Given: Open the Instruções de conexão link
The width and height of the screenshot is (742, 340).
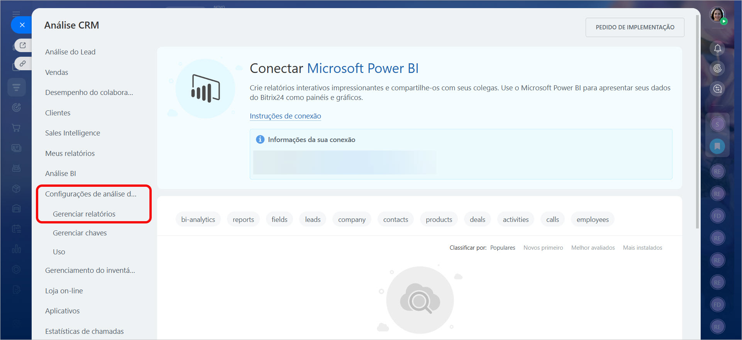Looking at the screenshot, I should [x=285, y=116].
